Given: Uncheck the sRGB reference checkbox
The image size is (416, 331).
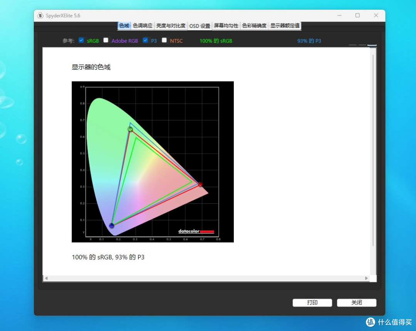Looking at the screenshot, I should 81,40.
